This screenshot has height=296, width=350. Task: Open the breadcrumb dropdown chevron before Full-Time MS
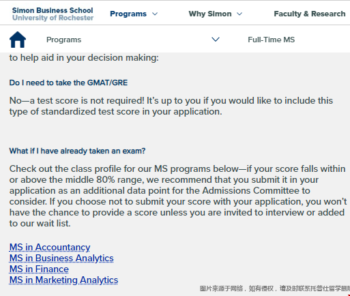point(216,40)
